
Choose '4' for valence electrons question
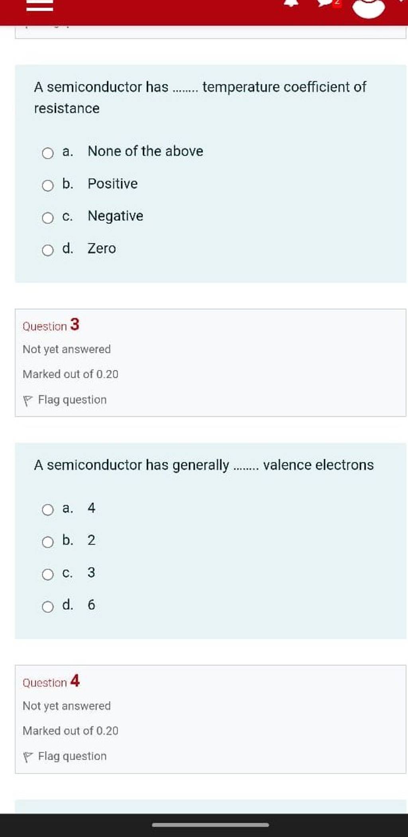point(48,510)
